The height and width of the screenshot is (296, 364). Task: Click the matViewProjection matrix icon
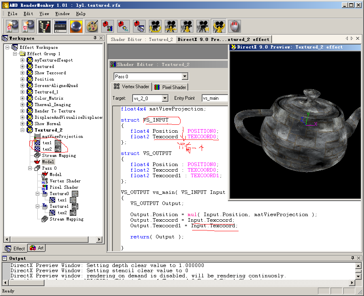point(37,136)
